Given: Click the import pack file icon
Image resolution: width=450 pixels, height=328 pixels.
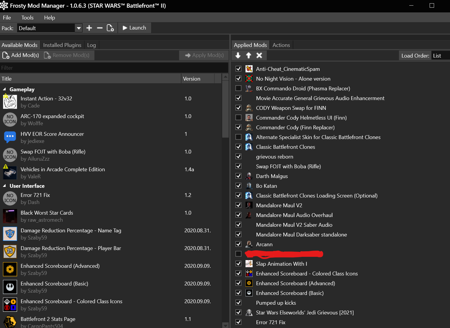Looking at the screenshot, I should pyautogui.click(x=110, y=28).
